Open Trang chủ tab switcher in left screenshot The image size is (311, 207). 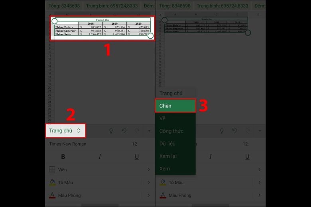65,131
